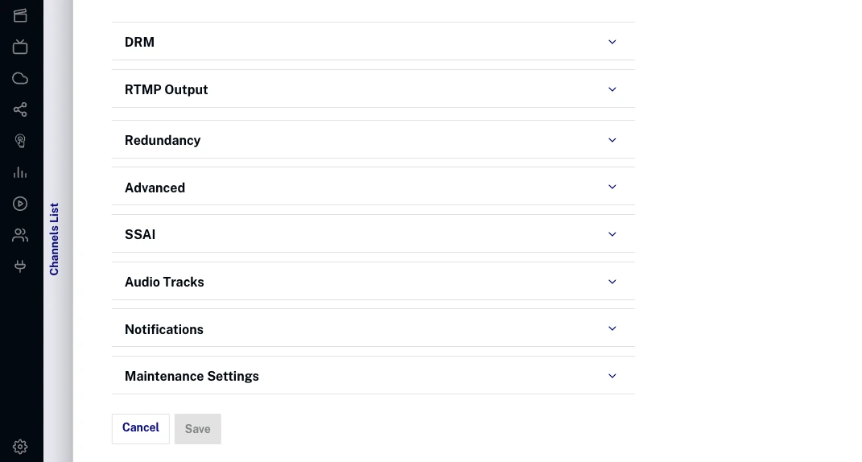Open the share nodes icon in sidebar
862x462 pixels.
click(20, 109)
